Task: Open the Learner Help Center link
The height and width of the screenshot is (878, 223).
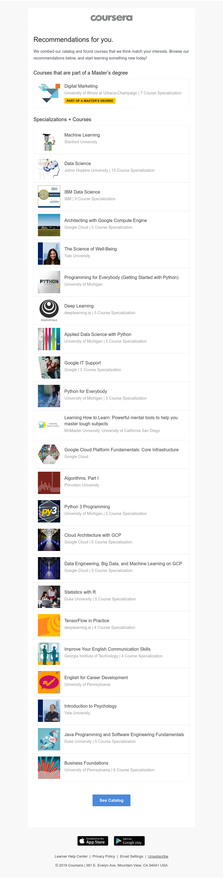Action: click(x=71, y=856)
